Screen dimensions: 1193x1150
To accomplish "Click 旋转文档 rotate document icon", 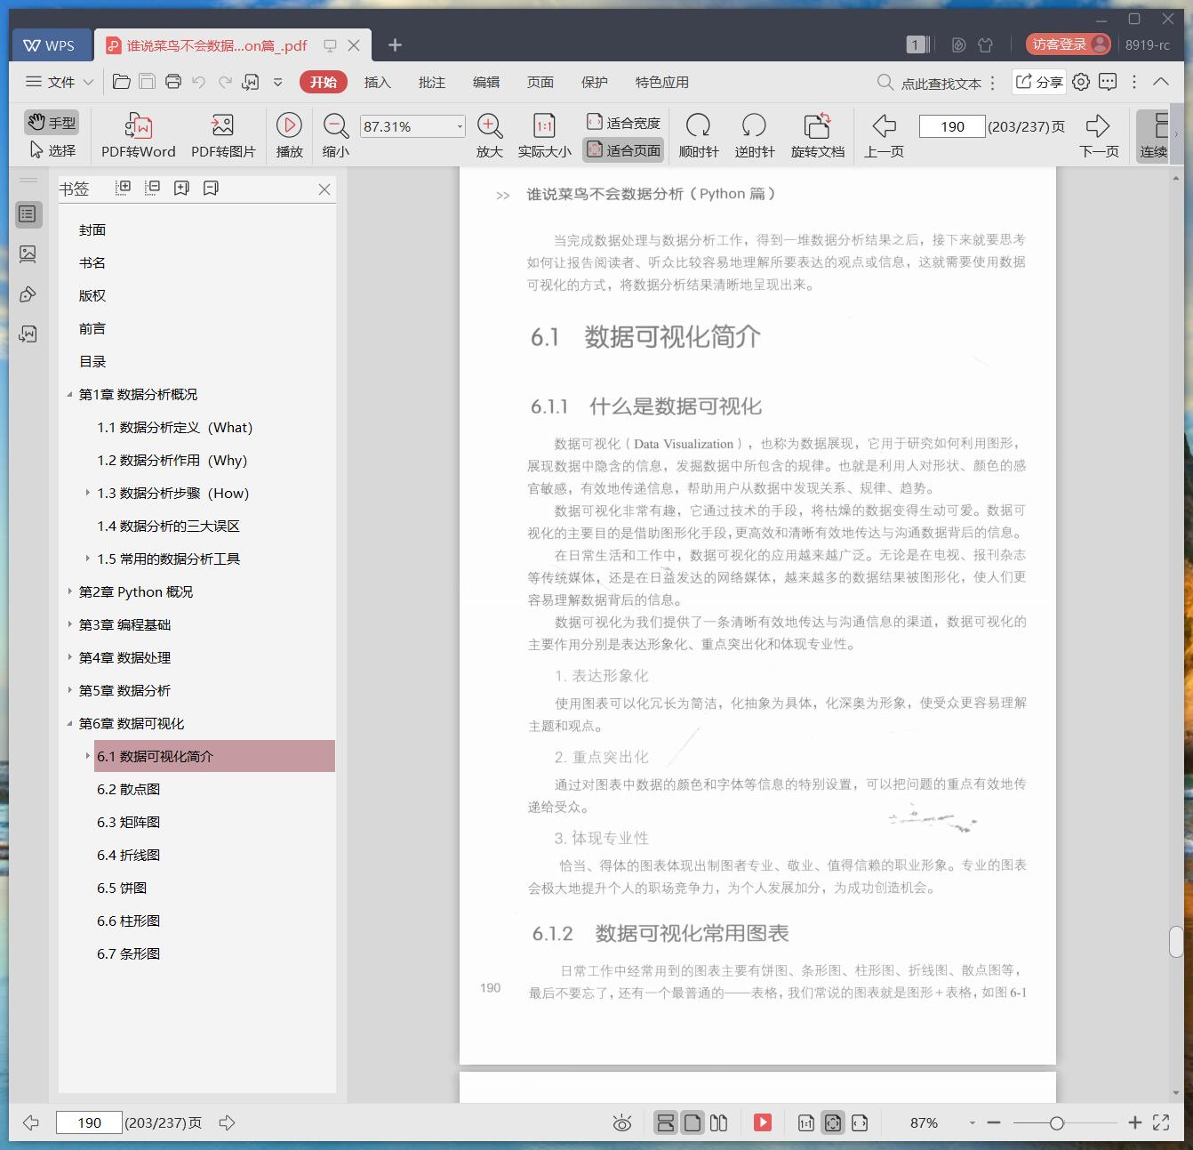I will (817, 135).
